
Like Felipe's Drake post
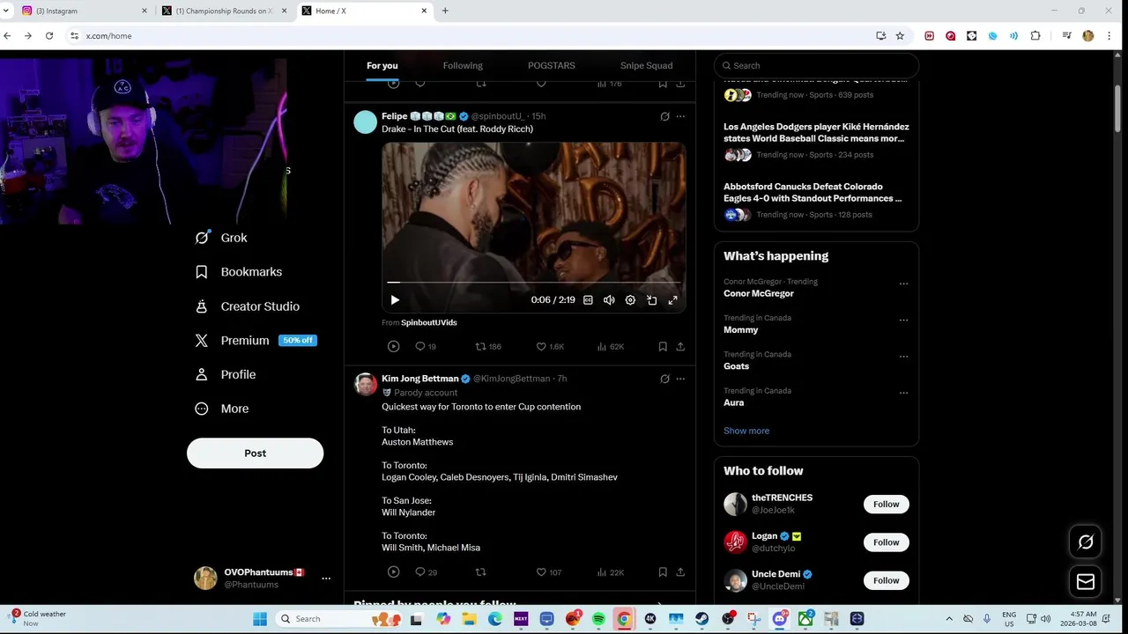(x=550, y=347)
